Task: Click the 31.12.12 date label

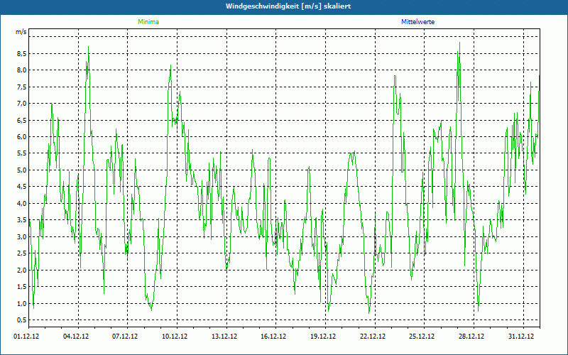Action: pyautogui.click(x=521, y=337)
